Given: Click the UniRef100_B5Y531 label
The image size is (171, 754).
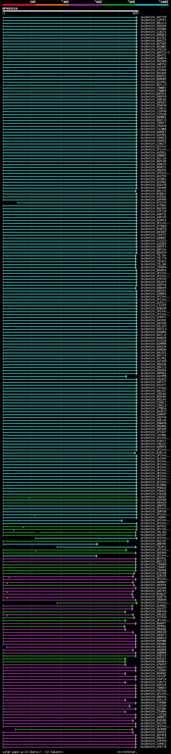Looking at the screenshot, I should [x=153, y=558].
